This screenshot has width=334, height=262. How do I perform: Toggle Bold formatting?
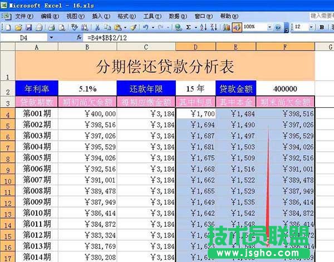click(322, 27)
